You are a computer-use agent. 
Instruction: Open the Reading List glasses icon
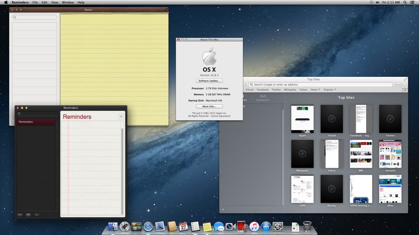[263, 96]
